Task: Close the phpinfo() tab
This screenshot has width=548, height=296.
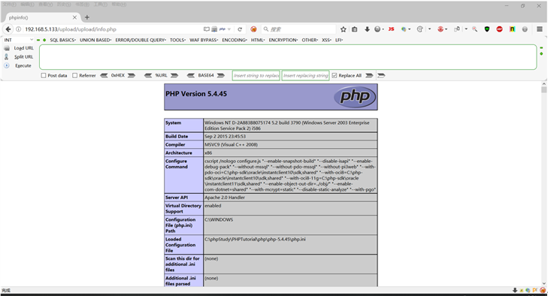Action: tap(74, 17)
